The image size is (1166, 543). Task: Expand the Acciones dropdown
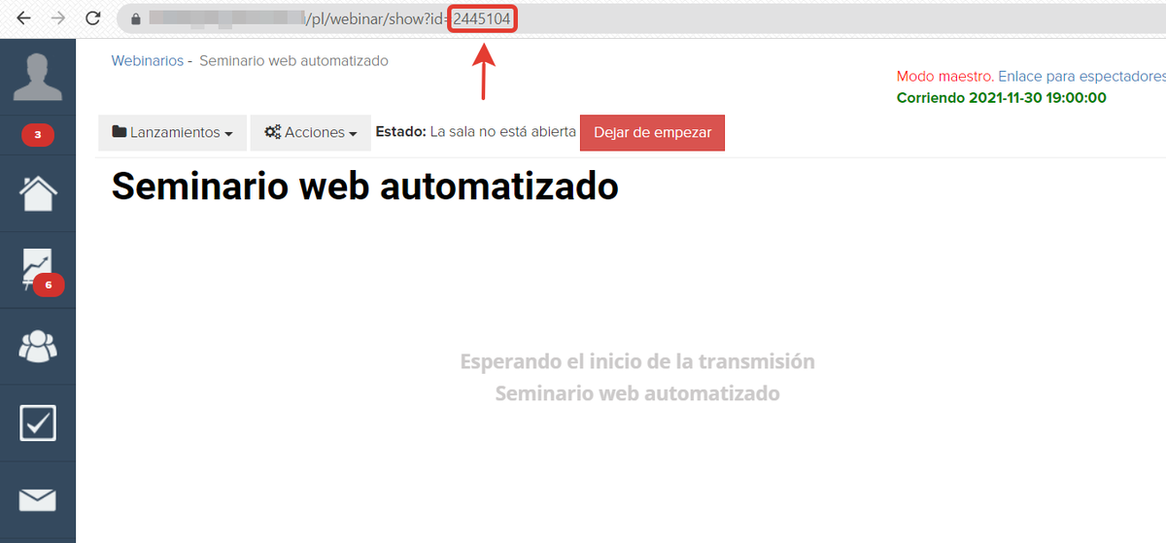pos(311,133)
